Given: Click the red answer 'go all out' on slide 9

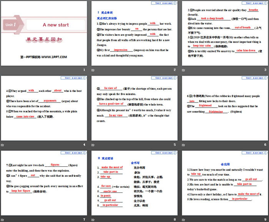Looking at the screenshot, I should pos(251,179).
